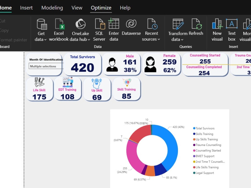Screen dimensions: 251x188
Task: Click the Cut command
Action: 3,21
